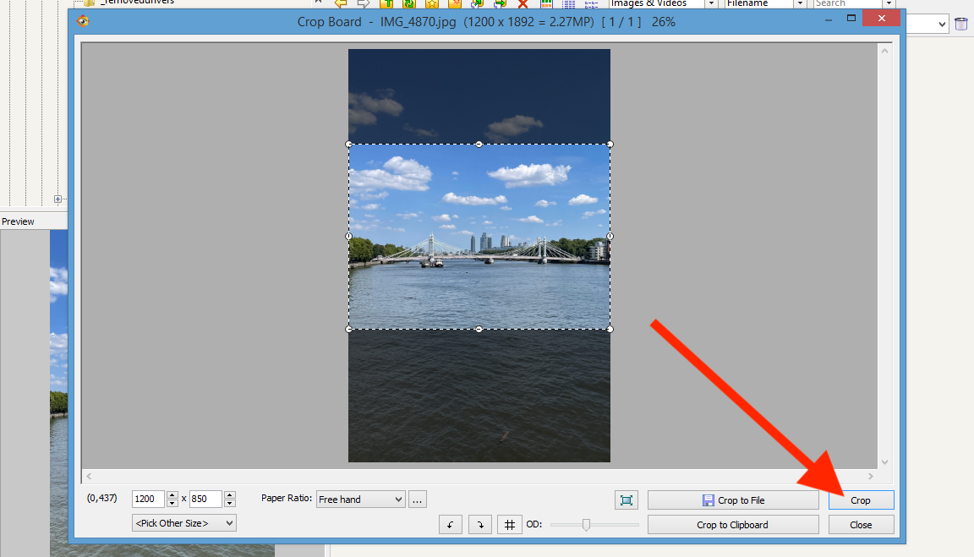This screenshot has width=974, height=557.
Task: Minimize the Crop Board window
Action: click(828, 19)
